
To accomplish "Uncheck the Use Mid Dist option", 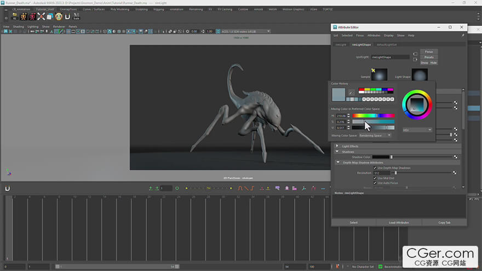I will [375, 178].
